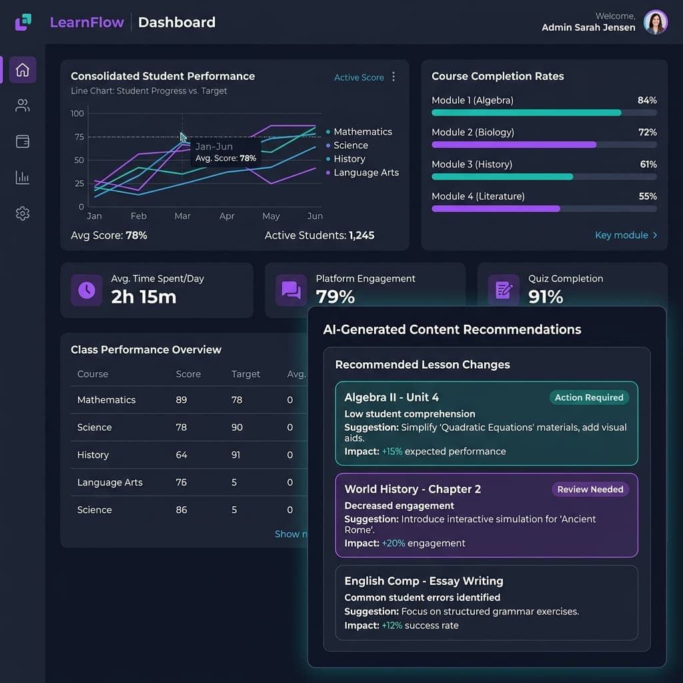Click the Module 3 (History) progress bar

pyautogui.click(x=544, y=177)
